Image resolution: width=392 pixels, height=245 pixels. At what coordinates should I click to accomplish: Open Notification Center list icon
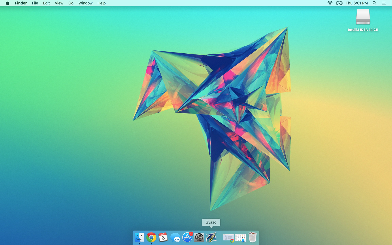pyautogui.click(x=383, y=3)
